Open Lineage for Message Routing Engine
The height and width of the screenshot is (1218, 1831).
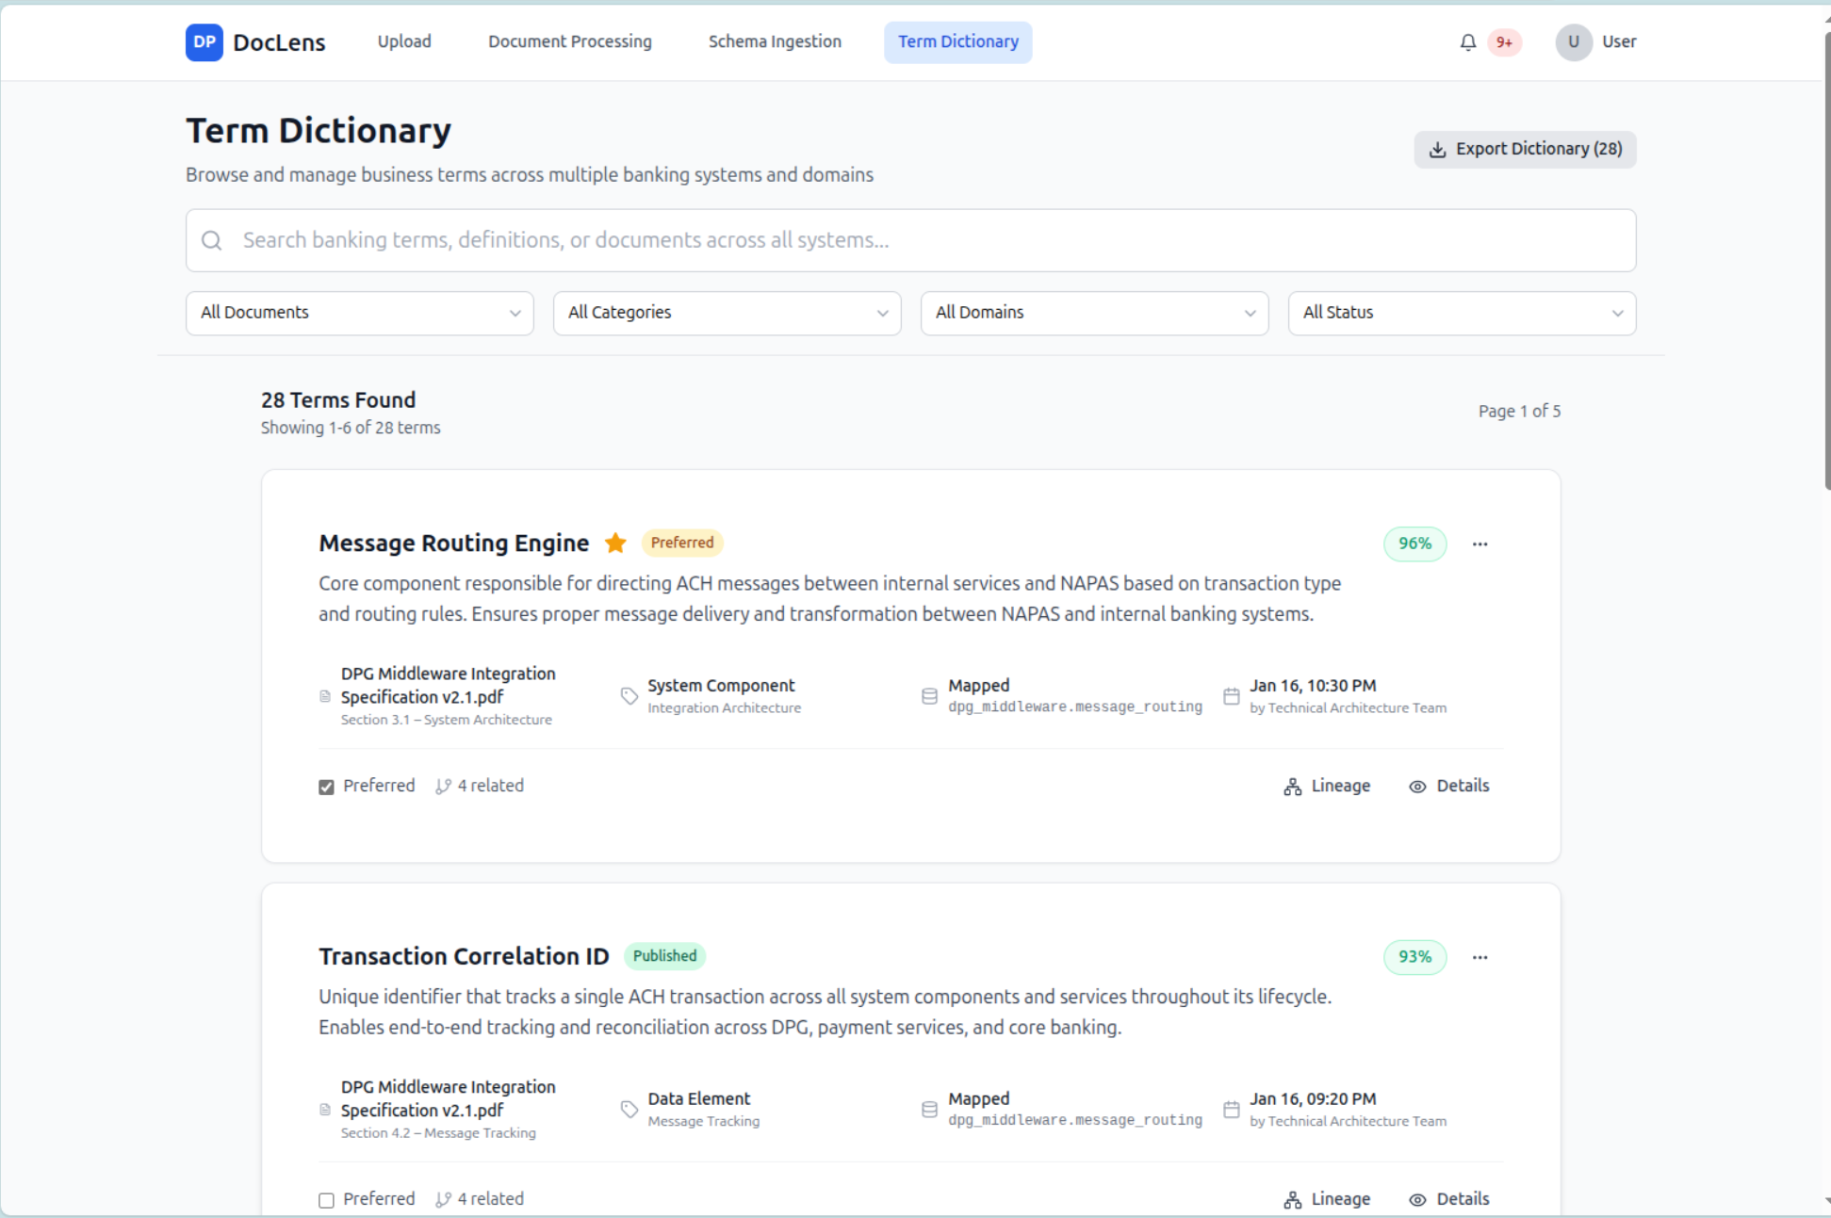coord(1327,787)
